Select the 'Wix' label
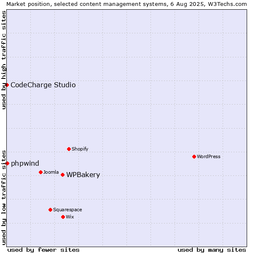This screenshot has height=253, width=253. [x=70, y=217]
